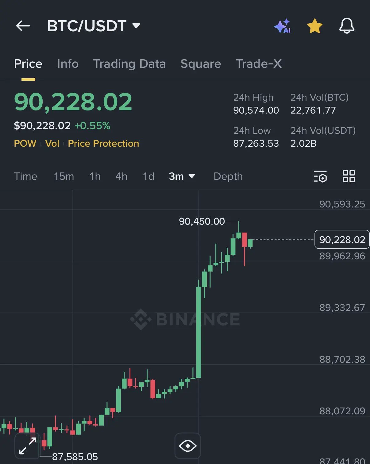Tap the current price label 90,228.02 on axis
Screen dimensions: 370x464
(342, 239)
